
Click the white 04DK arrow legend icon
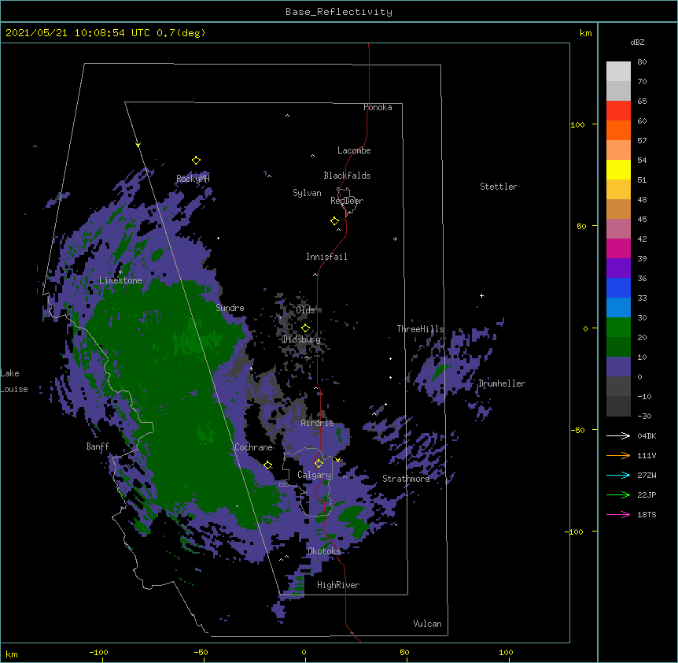[618, 435]
